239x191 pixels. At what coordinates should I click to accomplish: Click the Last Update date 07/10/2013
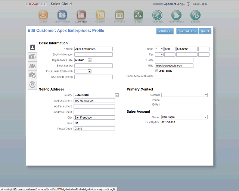tap(168, 122)
